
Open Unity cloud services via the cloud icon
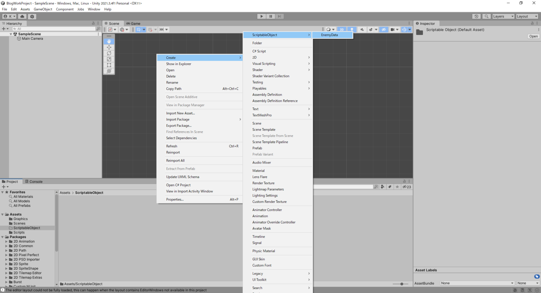[22, 16]
